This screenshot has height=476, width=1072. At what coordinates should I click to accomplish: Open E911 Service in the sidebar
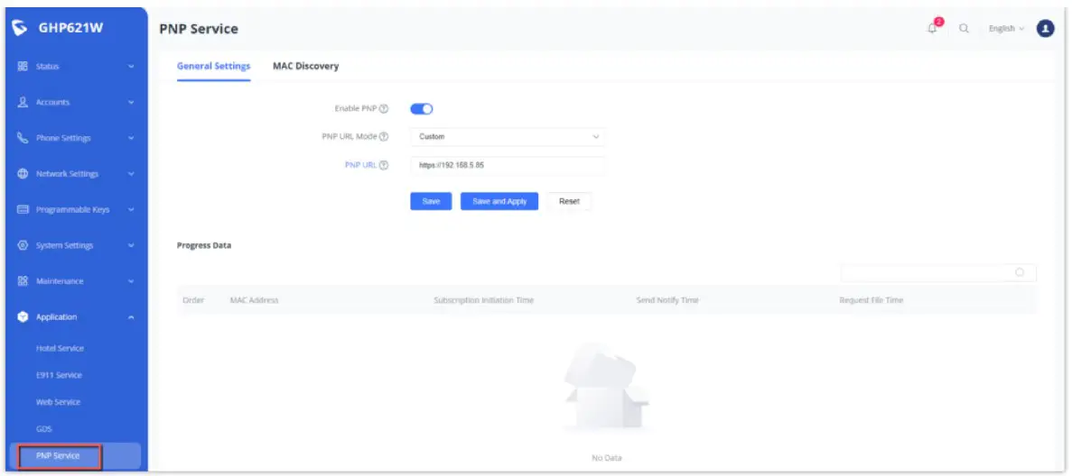pos(59,375)
